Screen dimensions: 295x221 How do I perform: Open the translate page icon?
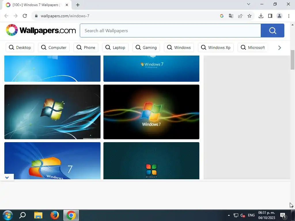(x=231, y=16)
